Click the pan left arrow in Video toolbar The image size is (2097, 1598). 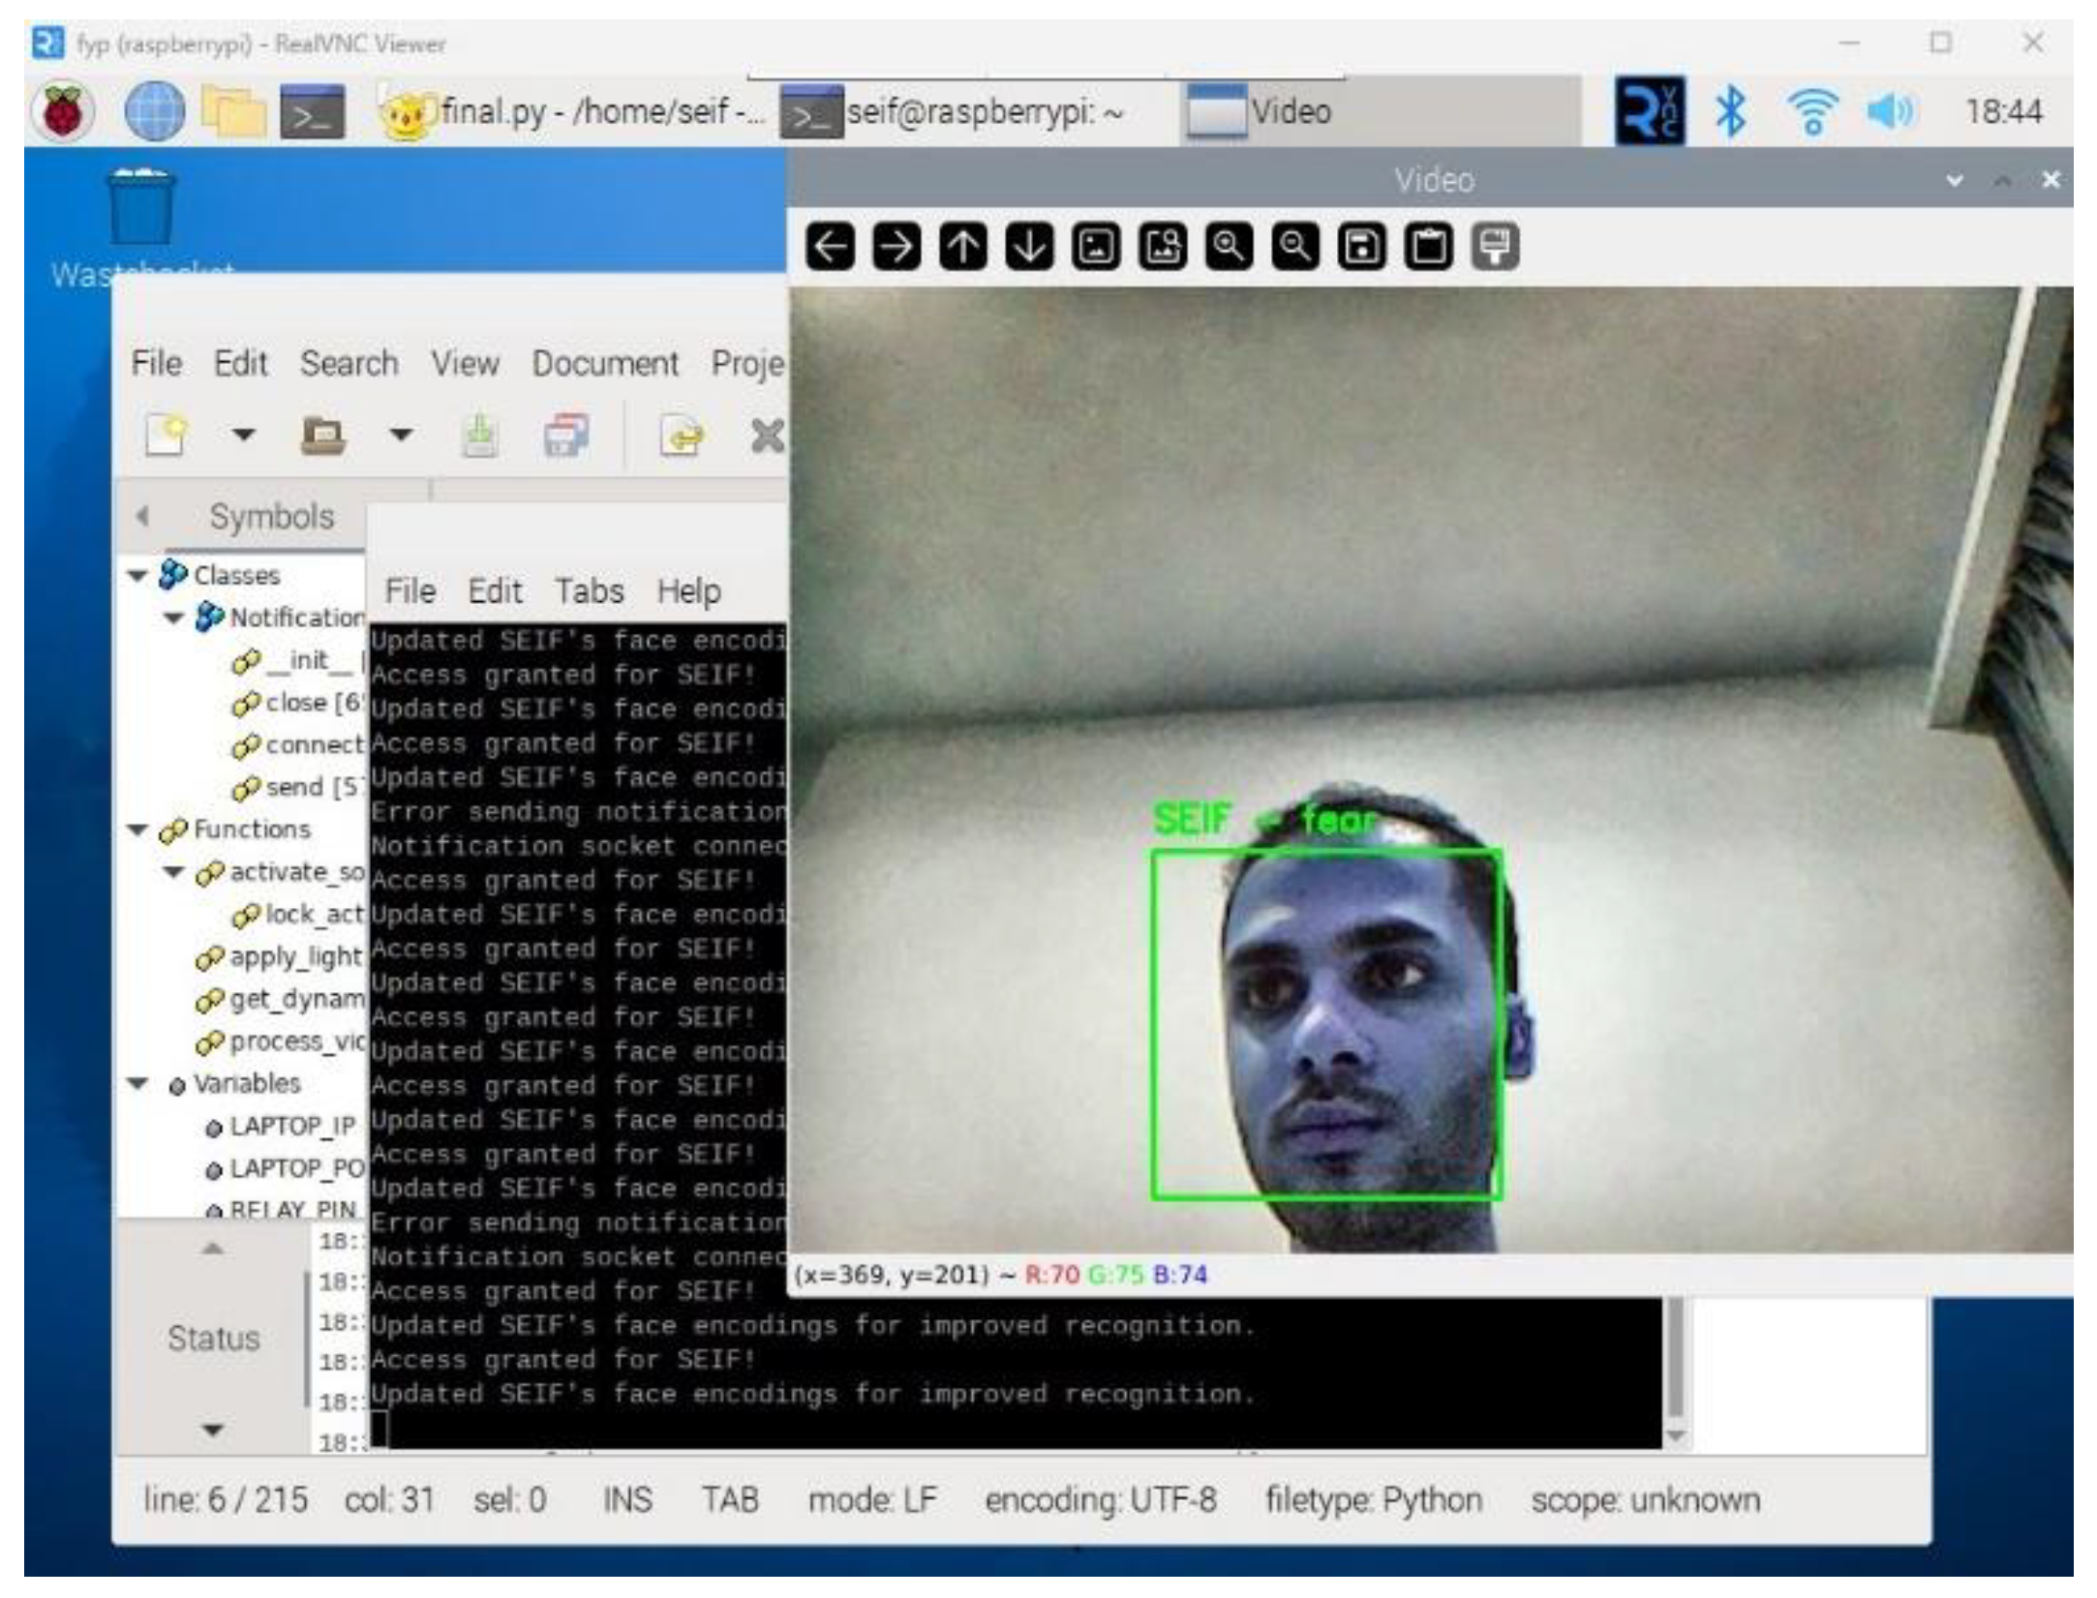pos(830,248)
